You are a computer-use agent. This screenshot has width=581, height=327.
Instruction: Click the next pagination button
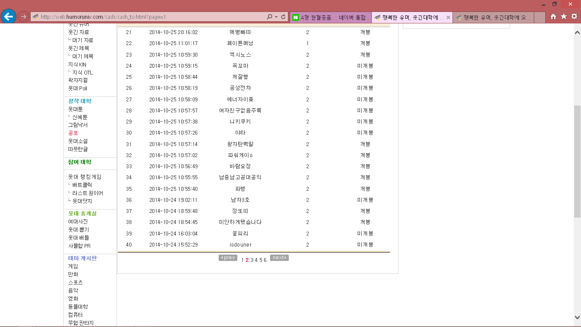pyautogui.click(x=279, y=258)
